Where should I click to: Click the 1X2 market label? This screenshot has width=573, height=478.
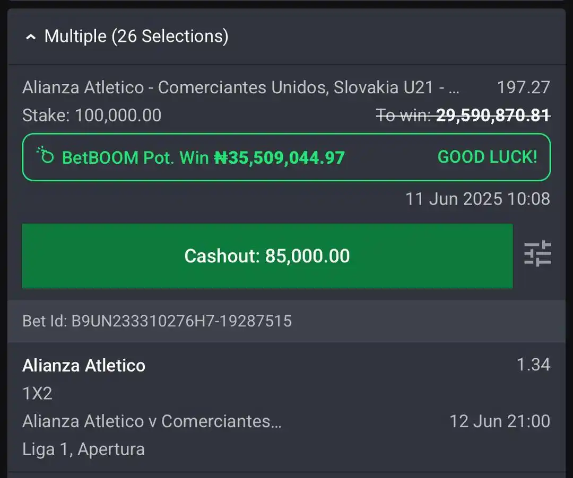tap(37, 393)
